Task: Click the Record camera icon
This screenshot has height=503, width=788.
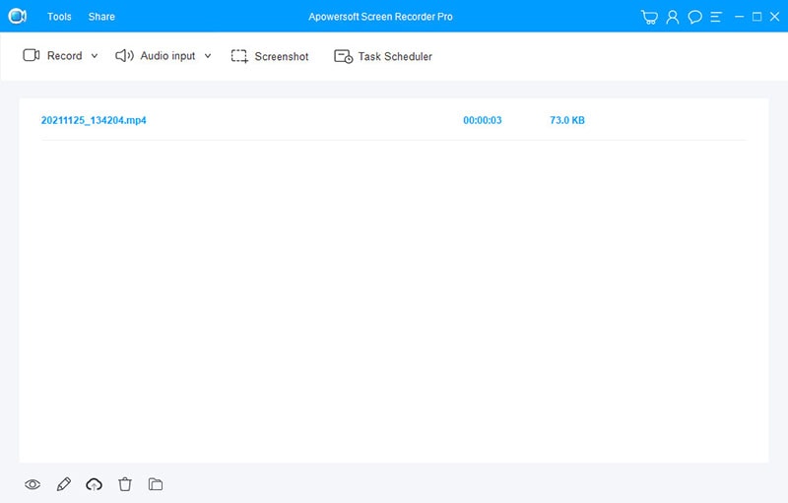Action: (x=32, y=55)
